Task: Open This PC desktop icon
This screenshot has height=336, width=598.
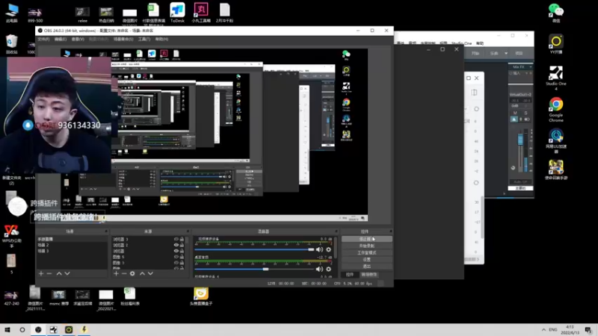Action: 12,13
